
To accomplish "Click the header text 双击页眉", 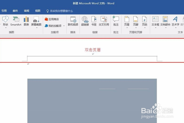I will tap(93, 50).
